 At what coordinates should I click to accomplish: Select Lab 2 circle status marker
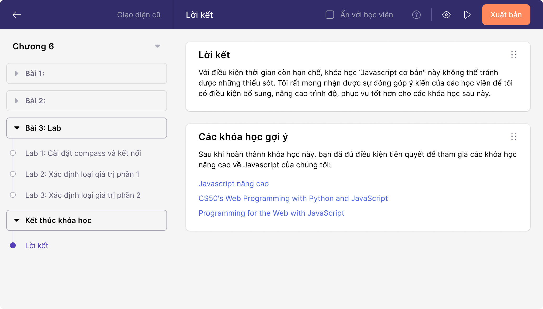(13, 174)
